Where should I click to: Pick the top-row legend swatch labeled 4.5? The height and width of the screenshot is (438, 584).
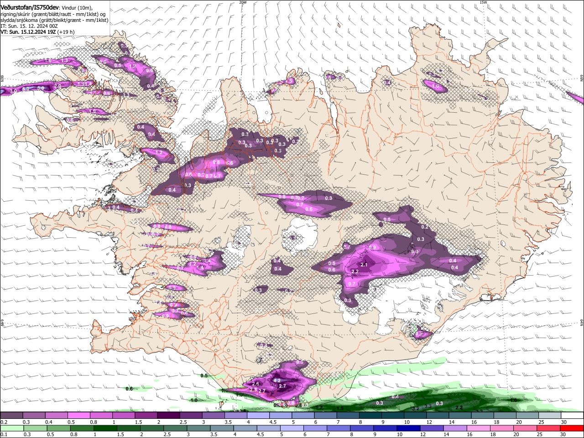pyautogui.click(x=281, y=415)
